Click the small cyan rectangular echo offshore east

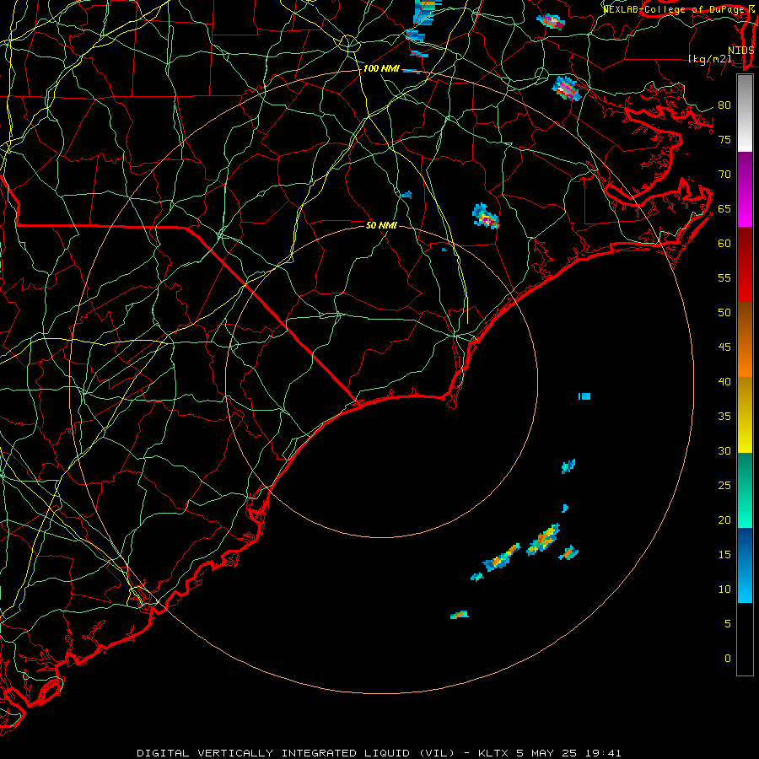coord(584,396)
